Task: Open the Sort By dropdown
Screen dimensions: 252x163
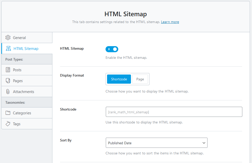Action: [157, 143]
